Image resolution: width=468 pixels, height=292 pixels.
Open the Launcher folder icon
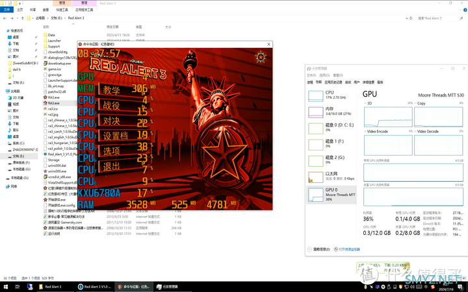45,40
